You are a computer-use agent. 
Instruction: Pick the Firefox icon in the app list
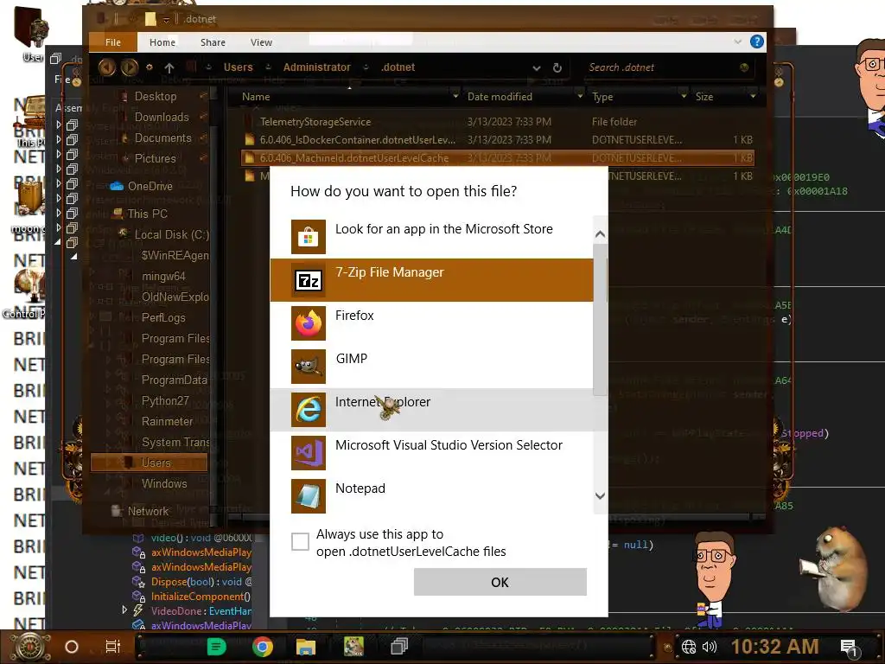tap(309, 323)
